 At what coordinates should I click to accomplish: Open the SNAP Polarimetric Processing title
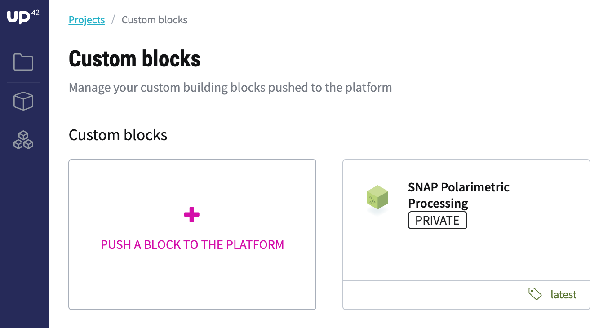(459, 195)
